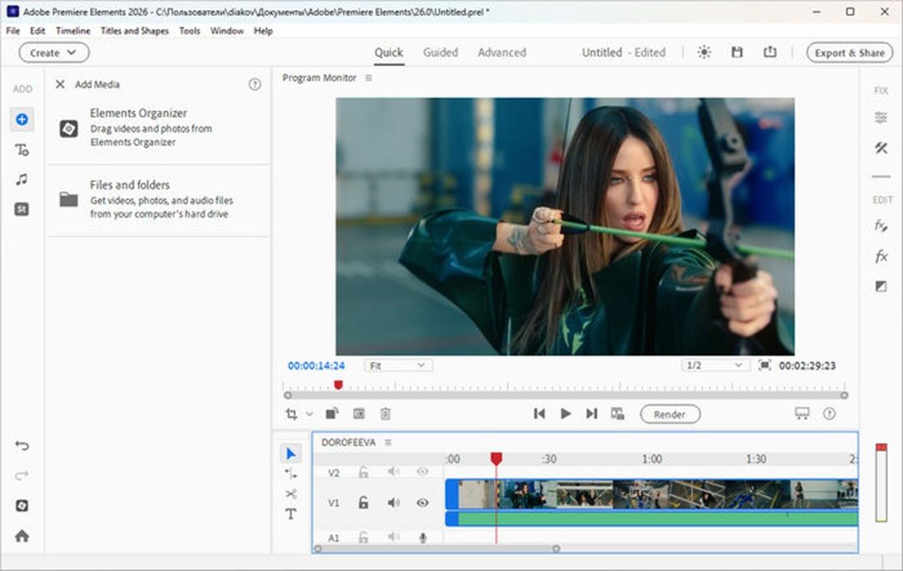Click the Export & Share button
This screenshot has height=571, width=903.
pyautogui.click(x=849, y=52)
